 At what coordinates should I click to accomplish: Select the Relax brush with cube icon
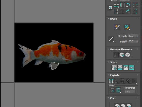click(127, 27)
